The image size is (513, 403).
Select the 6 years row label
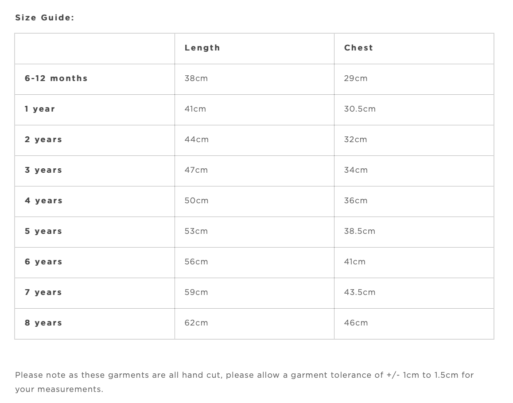(x=43, y=262)
